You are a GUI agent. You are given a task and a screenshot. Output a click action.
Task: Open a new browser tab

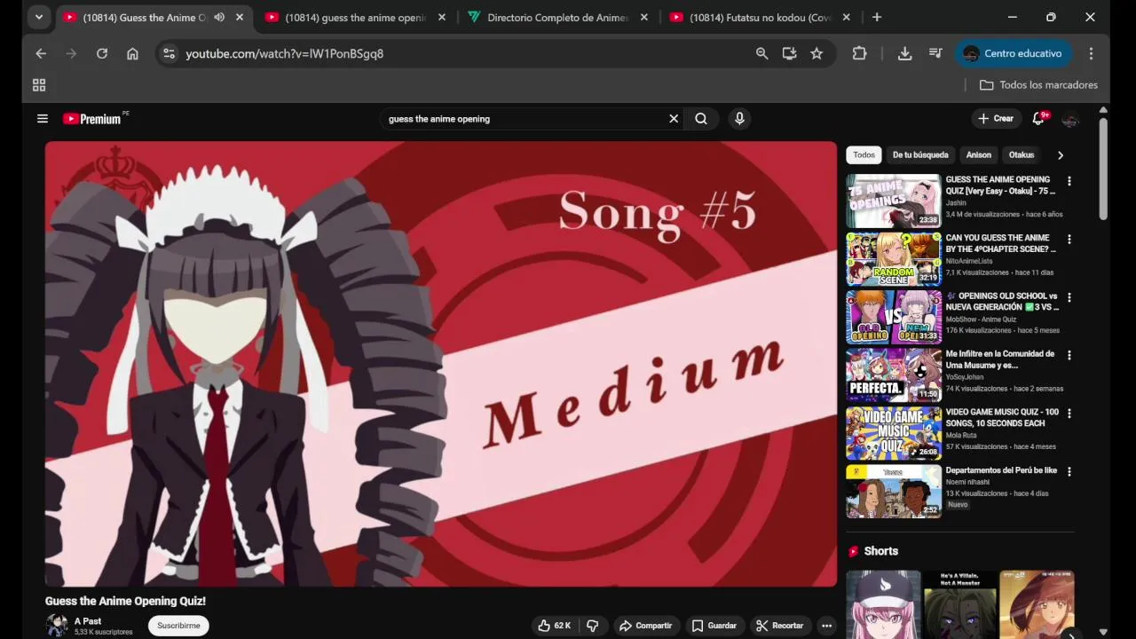point(877,17)
